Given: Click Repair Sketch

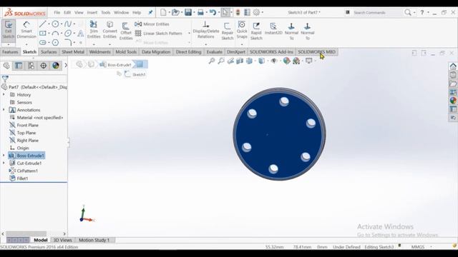Looking at the screenshot, I should (228, 31).
